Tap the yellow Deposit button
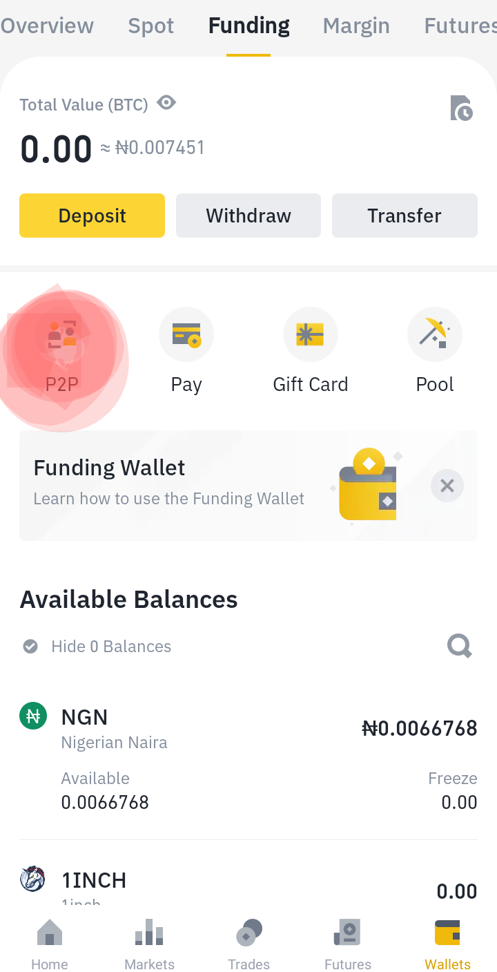Viewport: 497px width, 972px height. (92, 216)
